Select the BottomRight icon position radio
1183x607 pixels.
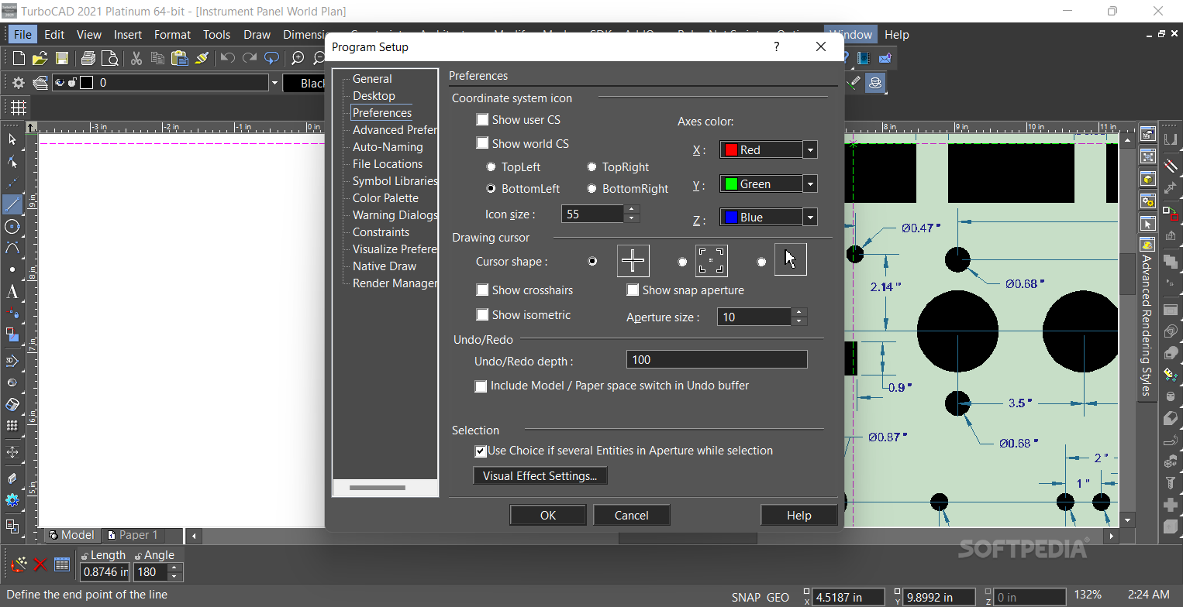[x=591, y=189]
